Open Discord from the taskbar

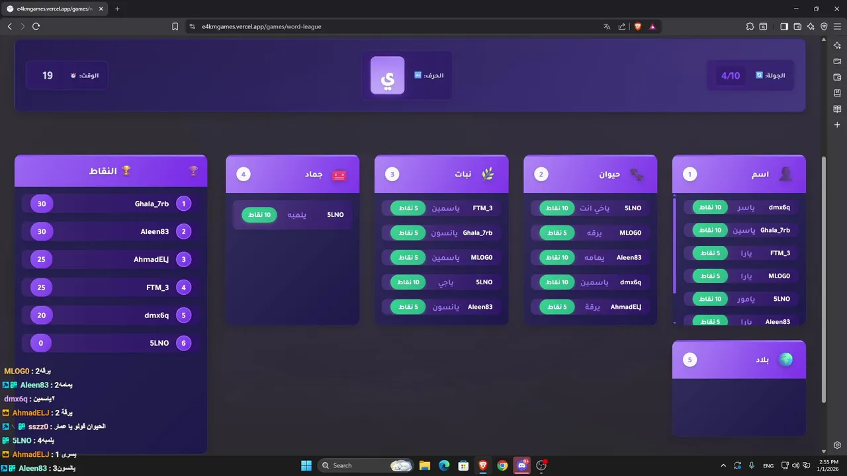(x=522, y=465)
